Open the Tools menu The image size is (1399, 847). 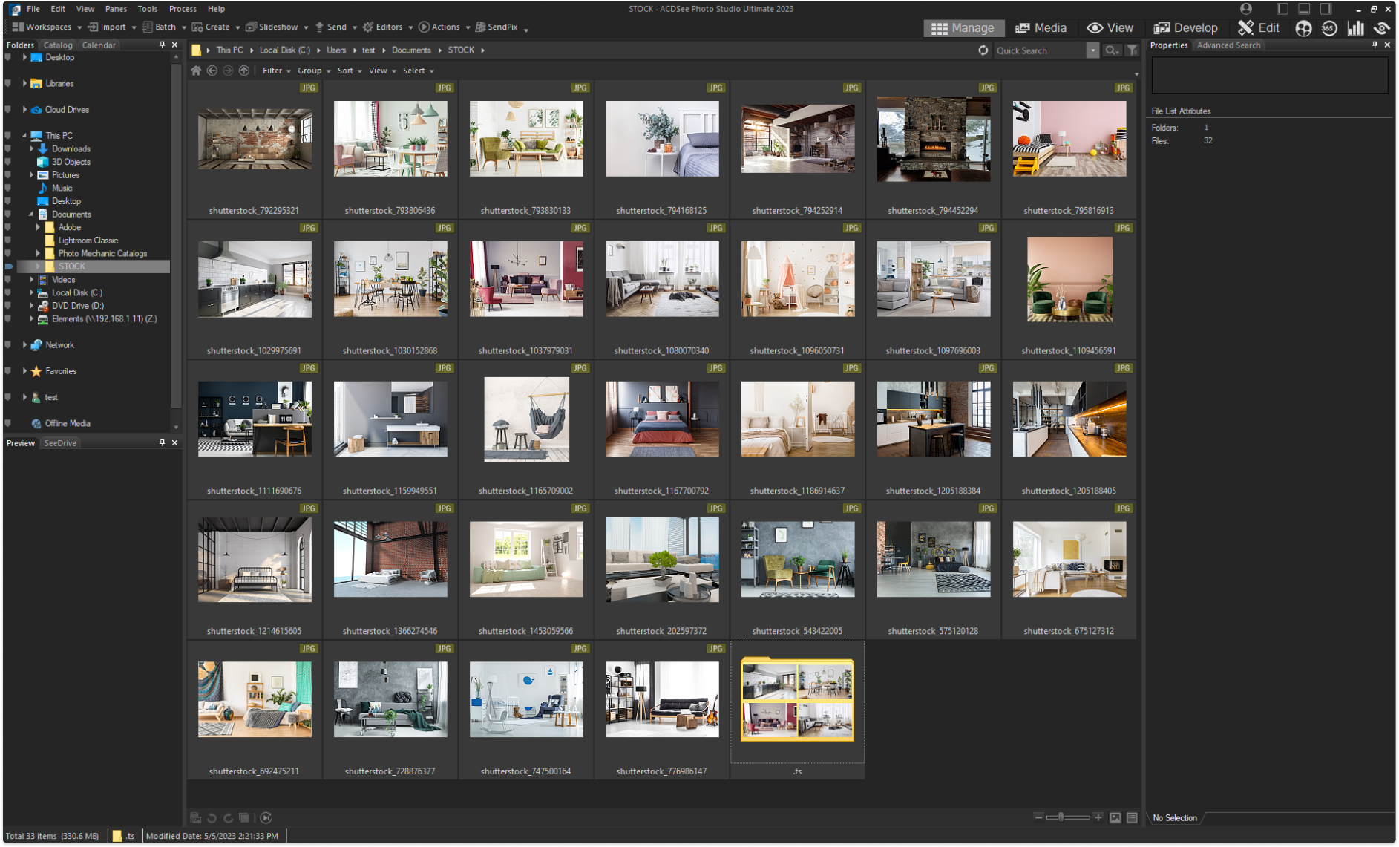tap(147, 9)
